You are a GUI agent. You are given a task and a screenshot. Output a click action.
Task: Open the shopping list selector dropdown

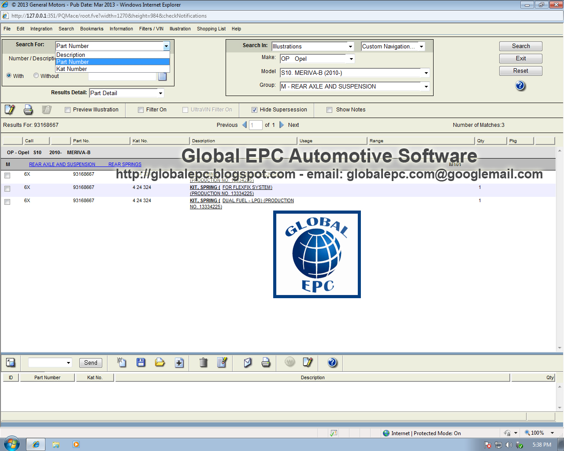click(68, 362)
